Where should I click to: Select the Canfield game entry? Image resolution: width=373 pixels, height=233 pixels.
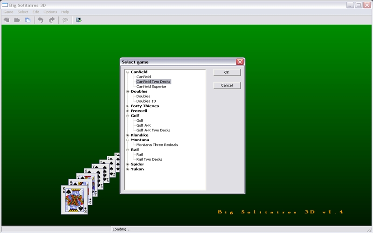(x=144, y=77)
